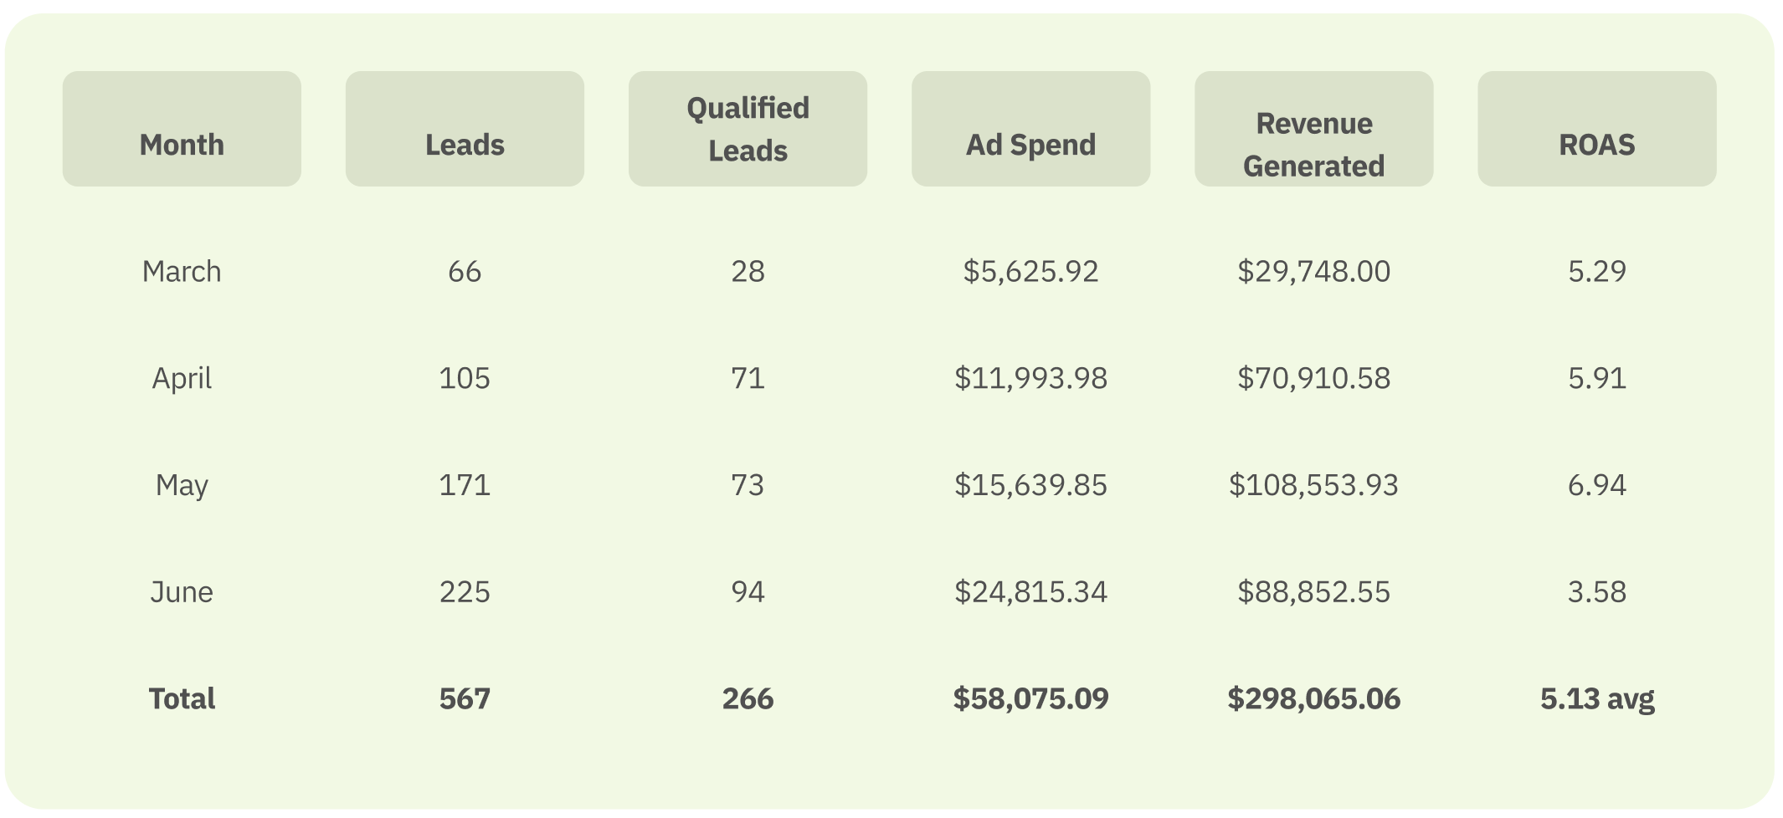Click the bold Total row label
Image resolution: width=1783 pixels, height=818 pixels.
click(182, 699)
